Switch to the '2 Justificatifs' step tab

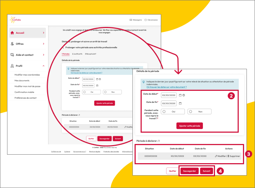coord(77,54)
